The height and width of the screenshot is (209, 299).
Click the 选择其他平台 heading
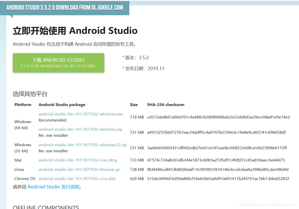(30, 94)
